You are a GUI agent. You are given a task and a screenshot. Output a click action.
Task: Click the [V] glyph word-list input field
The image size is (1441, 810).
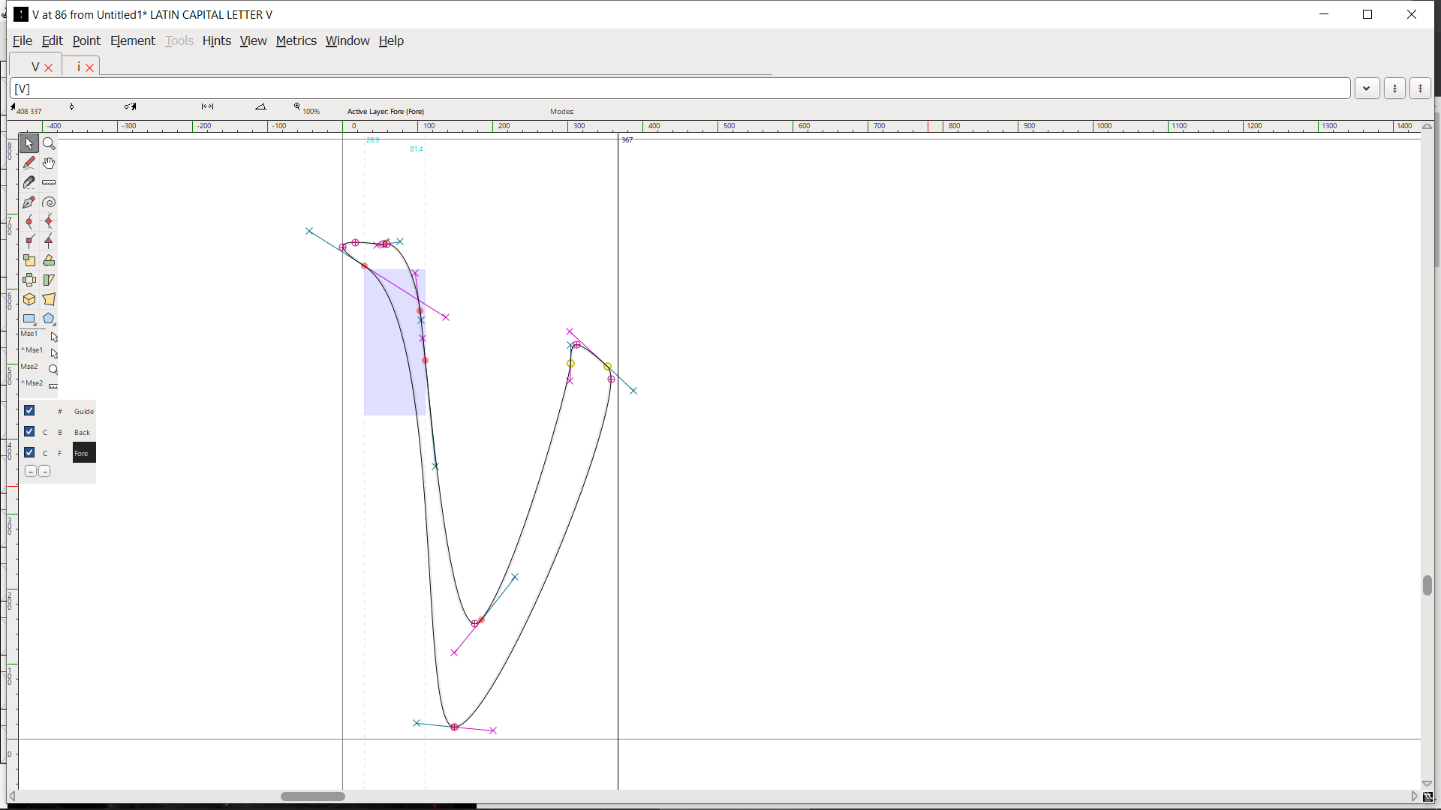point(680,88)
